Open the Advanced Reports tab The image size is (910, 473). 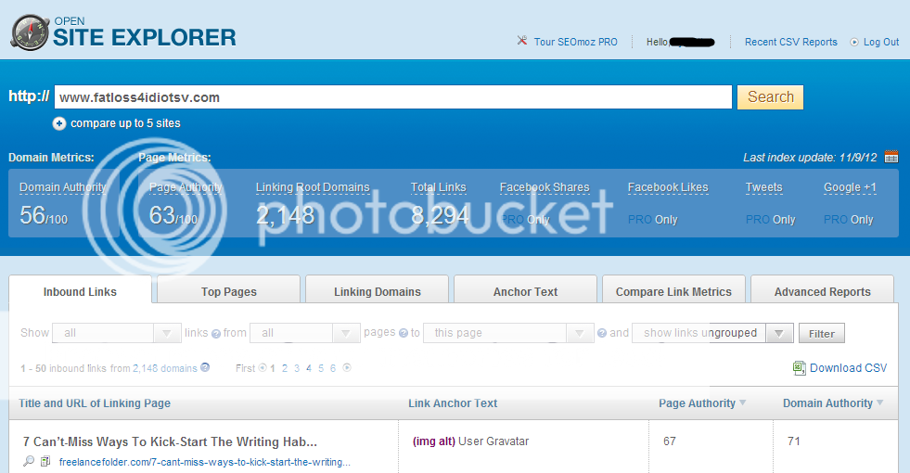[823, 291]
